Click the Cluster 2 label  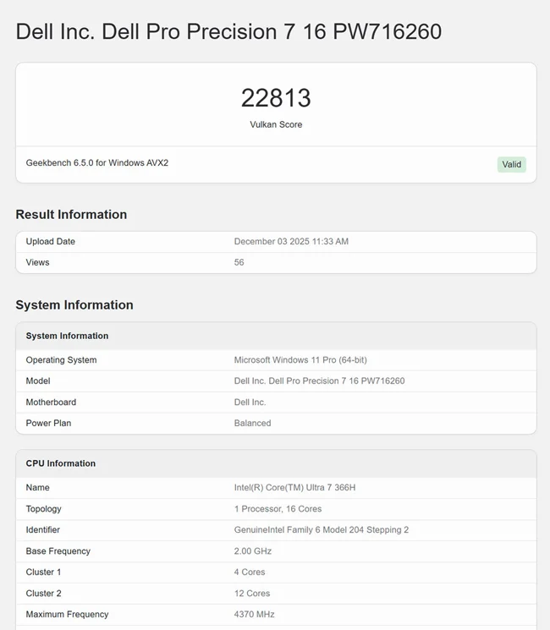pos(43,594)
